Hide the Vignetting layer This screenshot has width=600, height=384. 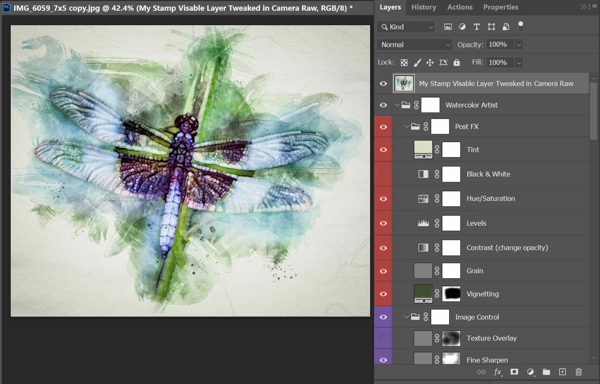pos(383,294)
